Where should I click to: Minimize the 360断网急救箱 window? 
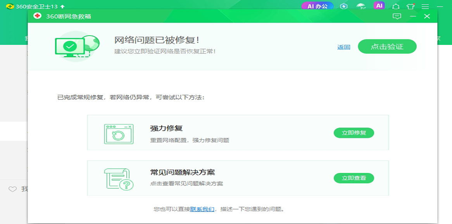413,16
